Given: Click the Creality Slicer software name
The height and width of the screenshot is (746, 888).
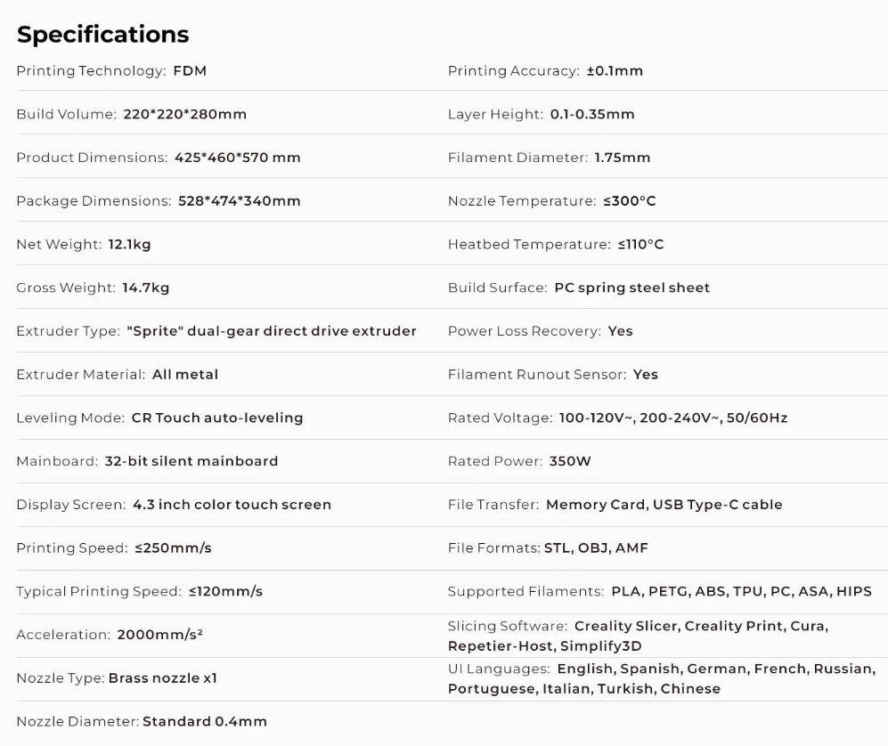Looking at the screenshot, I should click(x=626, y=626).
